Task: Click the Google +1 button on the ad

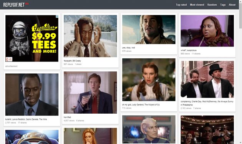Action: 9,59
